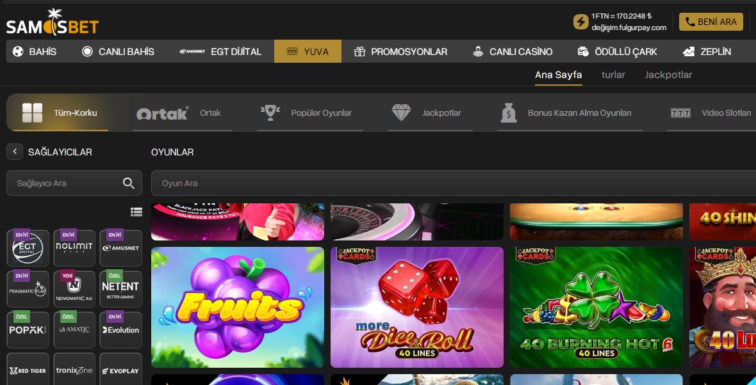
Task: Click the Beni Ara call button
Action: (x=711, y=22)
